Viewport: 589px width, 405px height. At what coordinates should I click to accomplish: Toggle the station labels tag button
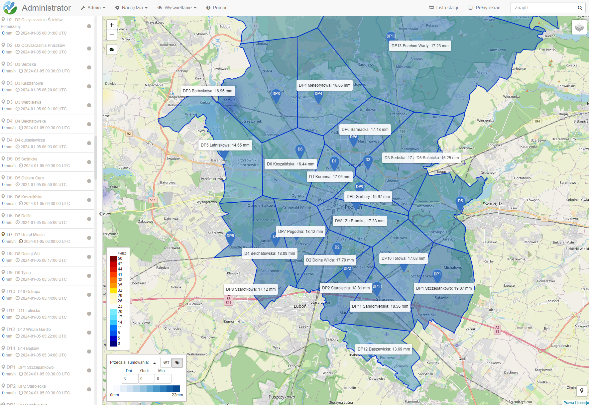[177, 362]
